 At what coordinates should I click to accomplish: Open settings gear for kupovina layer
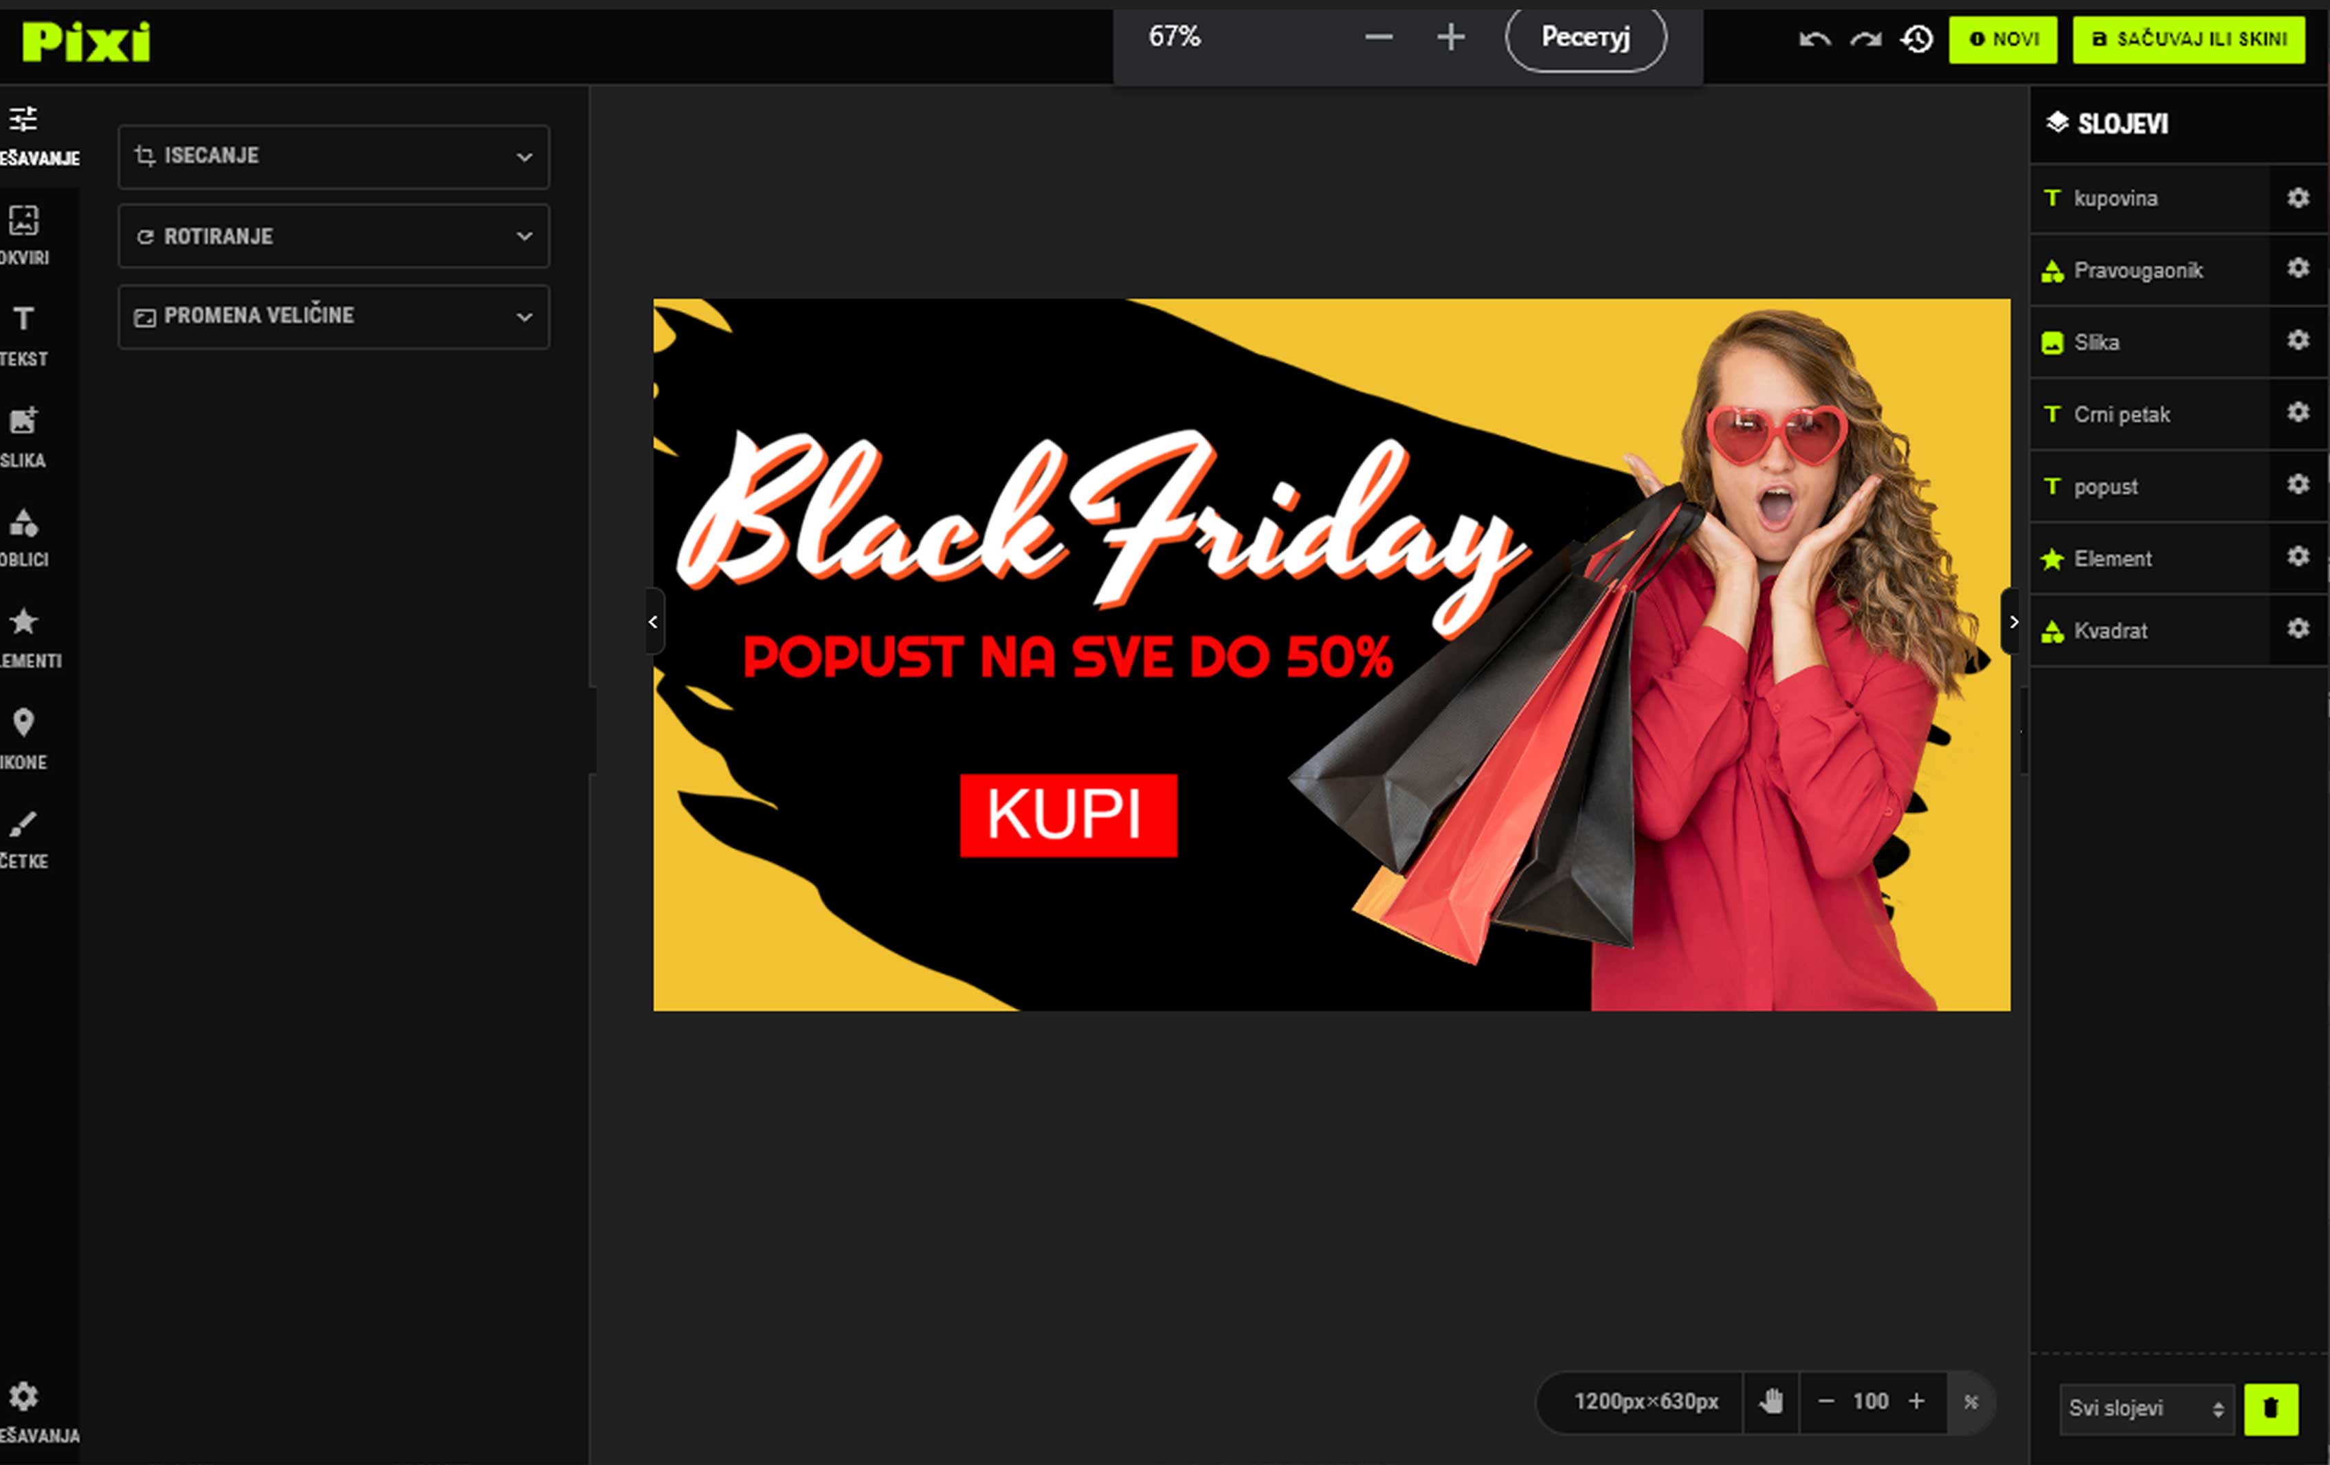(x=2298, y=197)
